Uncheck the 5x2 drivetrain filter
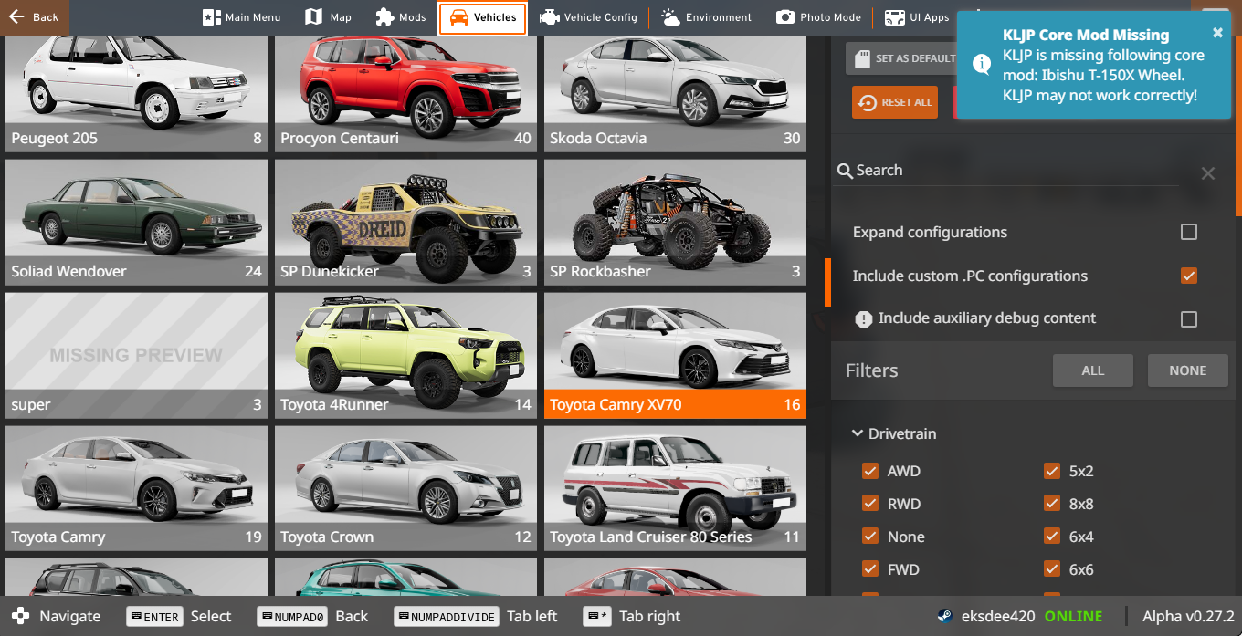This screenshot has height=636, width=1242. point(1052,471)
